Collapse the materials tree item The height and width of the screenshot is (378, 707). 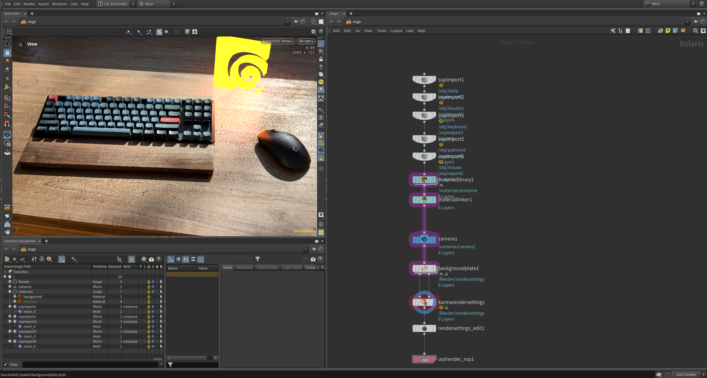pos(10,292)
